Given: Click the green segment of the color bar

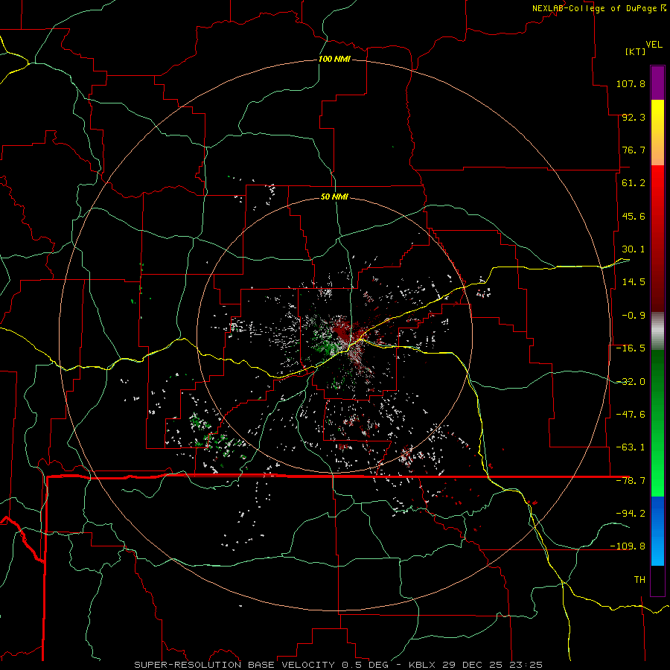Looking at the screenshot, I should point(657,423).
